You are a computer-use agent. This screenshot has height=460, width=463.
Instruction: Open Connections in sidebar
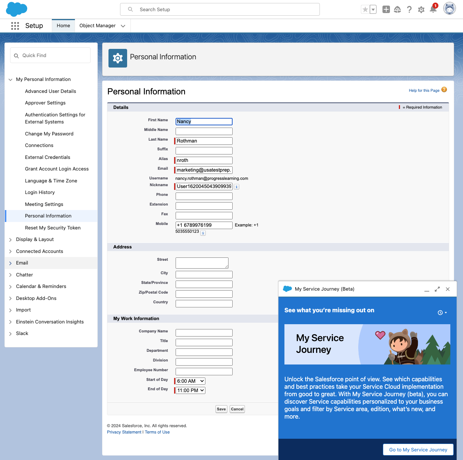[39, 145]
